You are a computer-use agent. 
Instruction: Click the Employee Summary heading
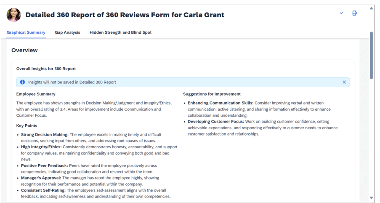pos(36,94)
